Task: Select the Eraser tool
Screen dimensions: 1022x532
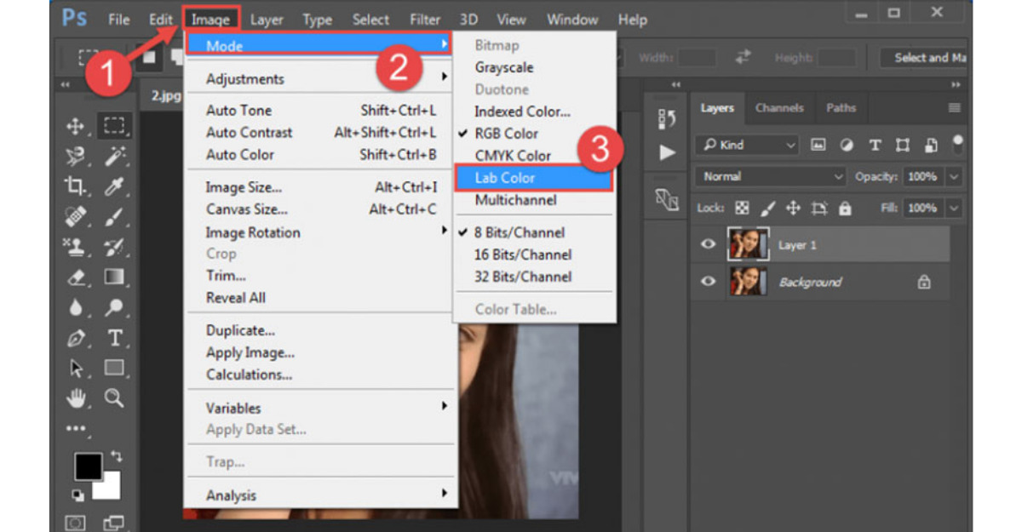Action: (x=77, y=277)
